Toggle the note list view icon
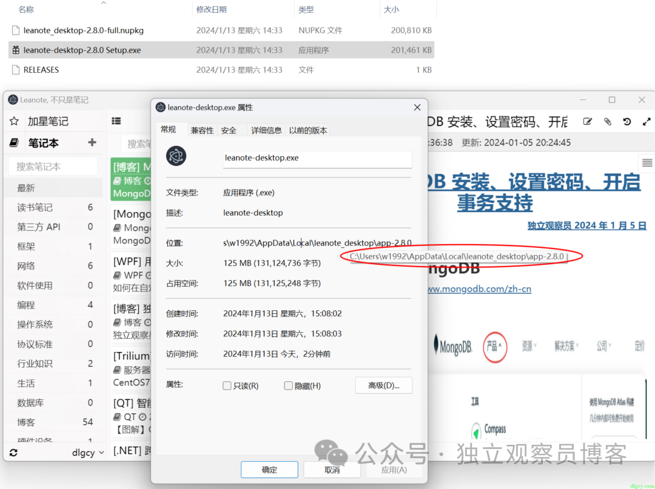The width and height of the screenshot is (655, 489). tap(116, 121)
